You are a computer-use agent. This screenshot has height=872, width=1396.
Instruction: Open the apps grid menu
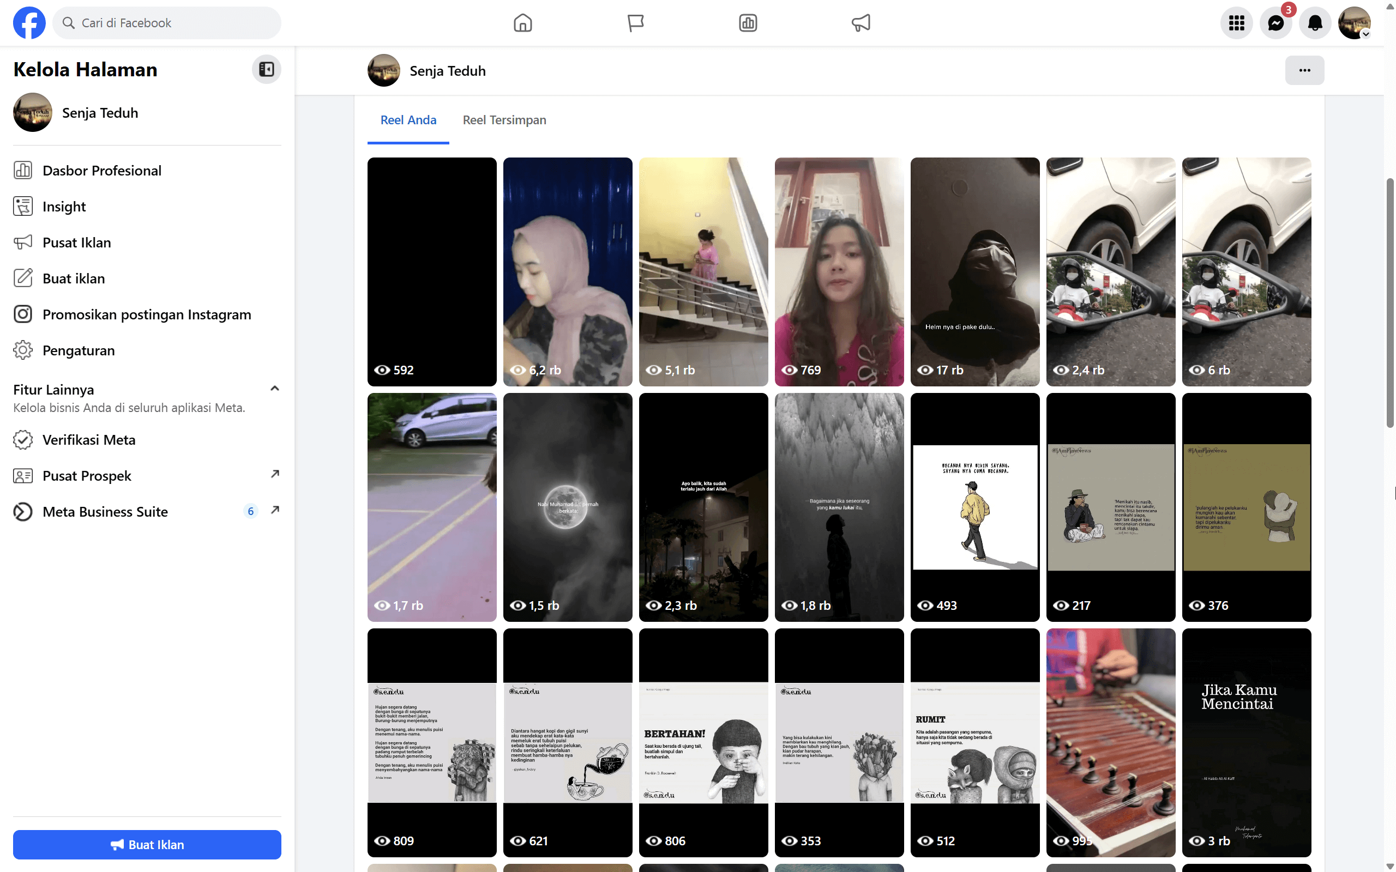coord(1236,22)
